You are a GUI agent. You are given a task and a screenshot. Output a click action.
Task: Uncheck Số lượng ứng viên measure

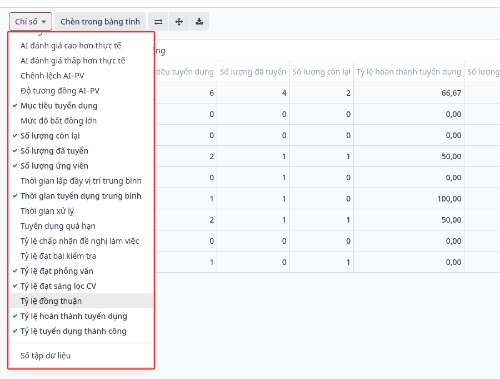click(x=81, y=166)
